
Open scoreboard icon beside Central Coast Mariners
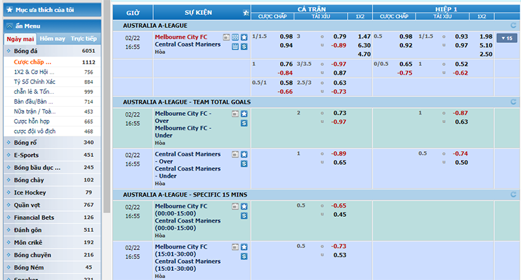(x=235, y=46)
